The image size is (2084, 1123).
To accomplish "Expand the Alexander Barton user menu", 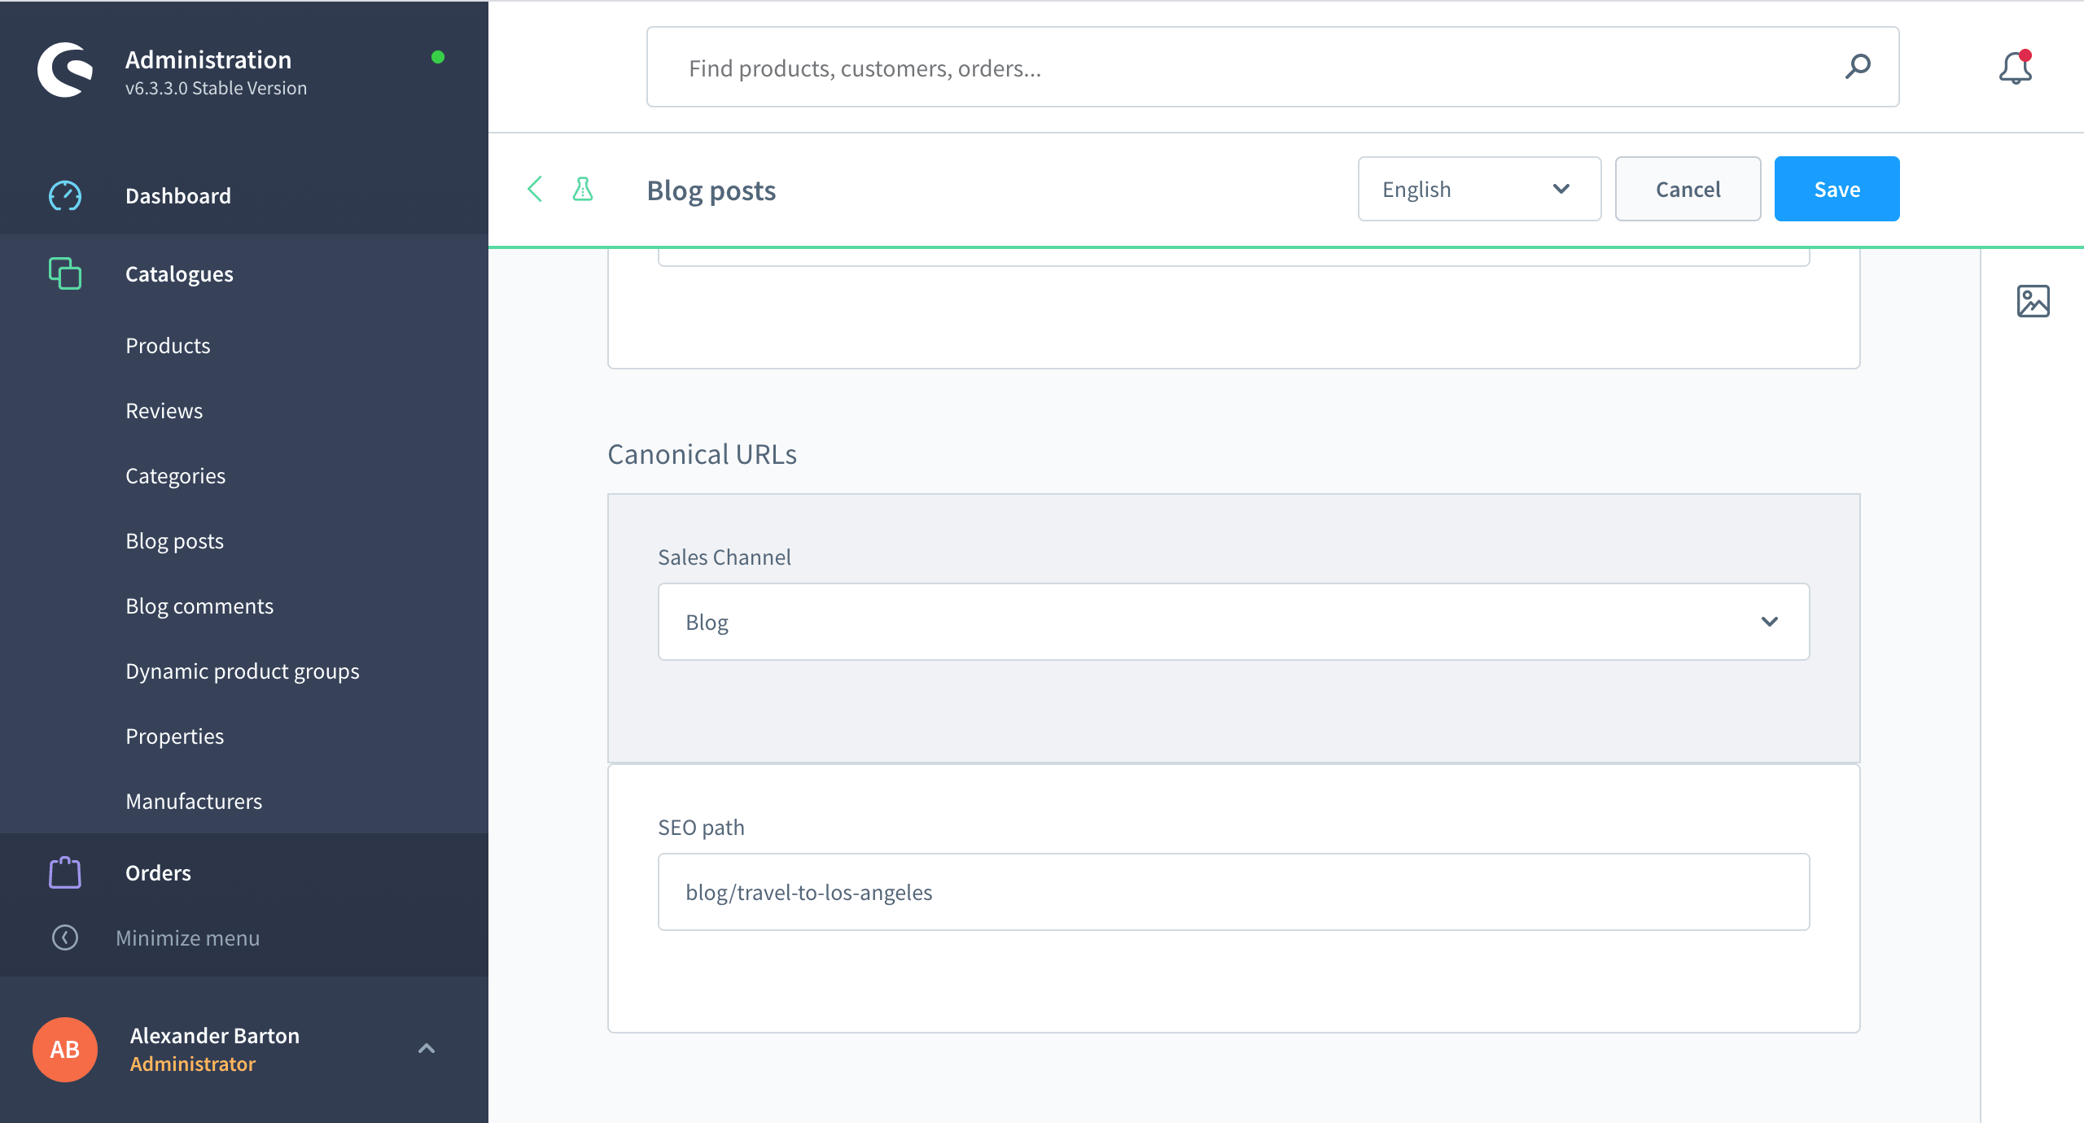I will point(426,1048).
